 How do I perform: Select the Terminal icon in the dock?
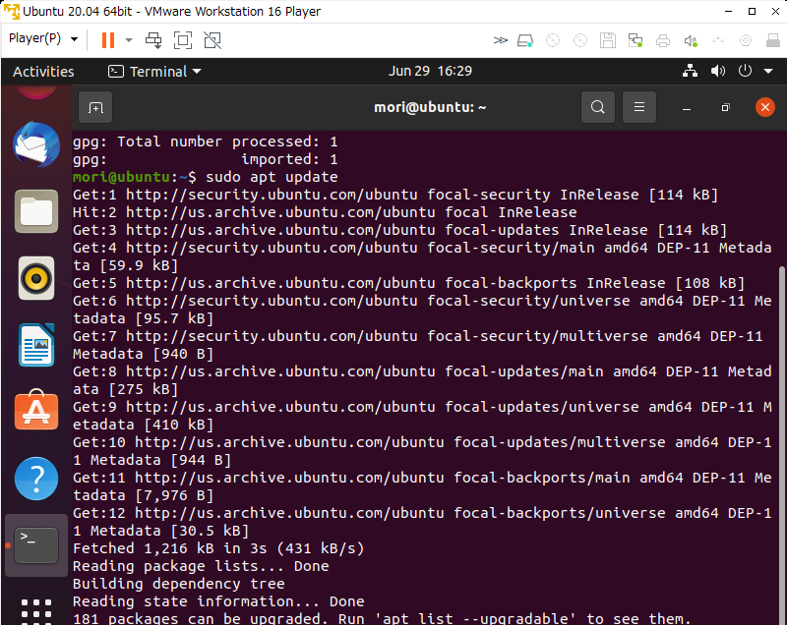(x=36, y=545)
